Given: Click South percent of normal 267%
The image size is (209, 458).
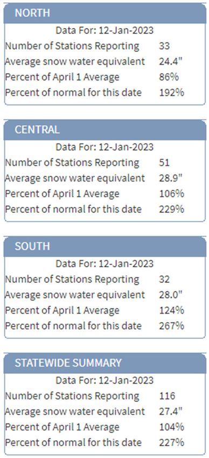Looking at the screenshot, I should pyautogui.click(x=172, y=326).
